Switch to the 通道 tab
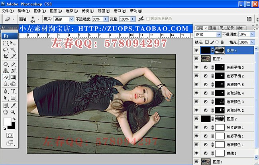 click(213, 28)
